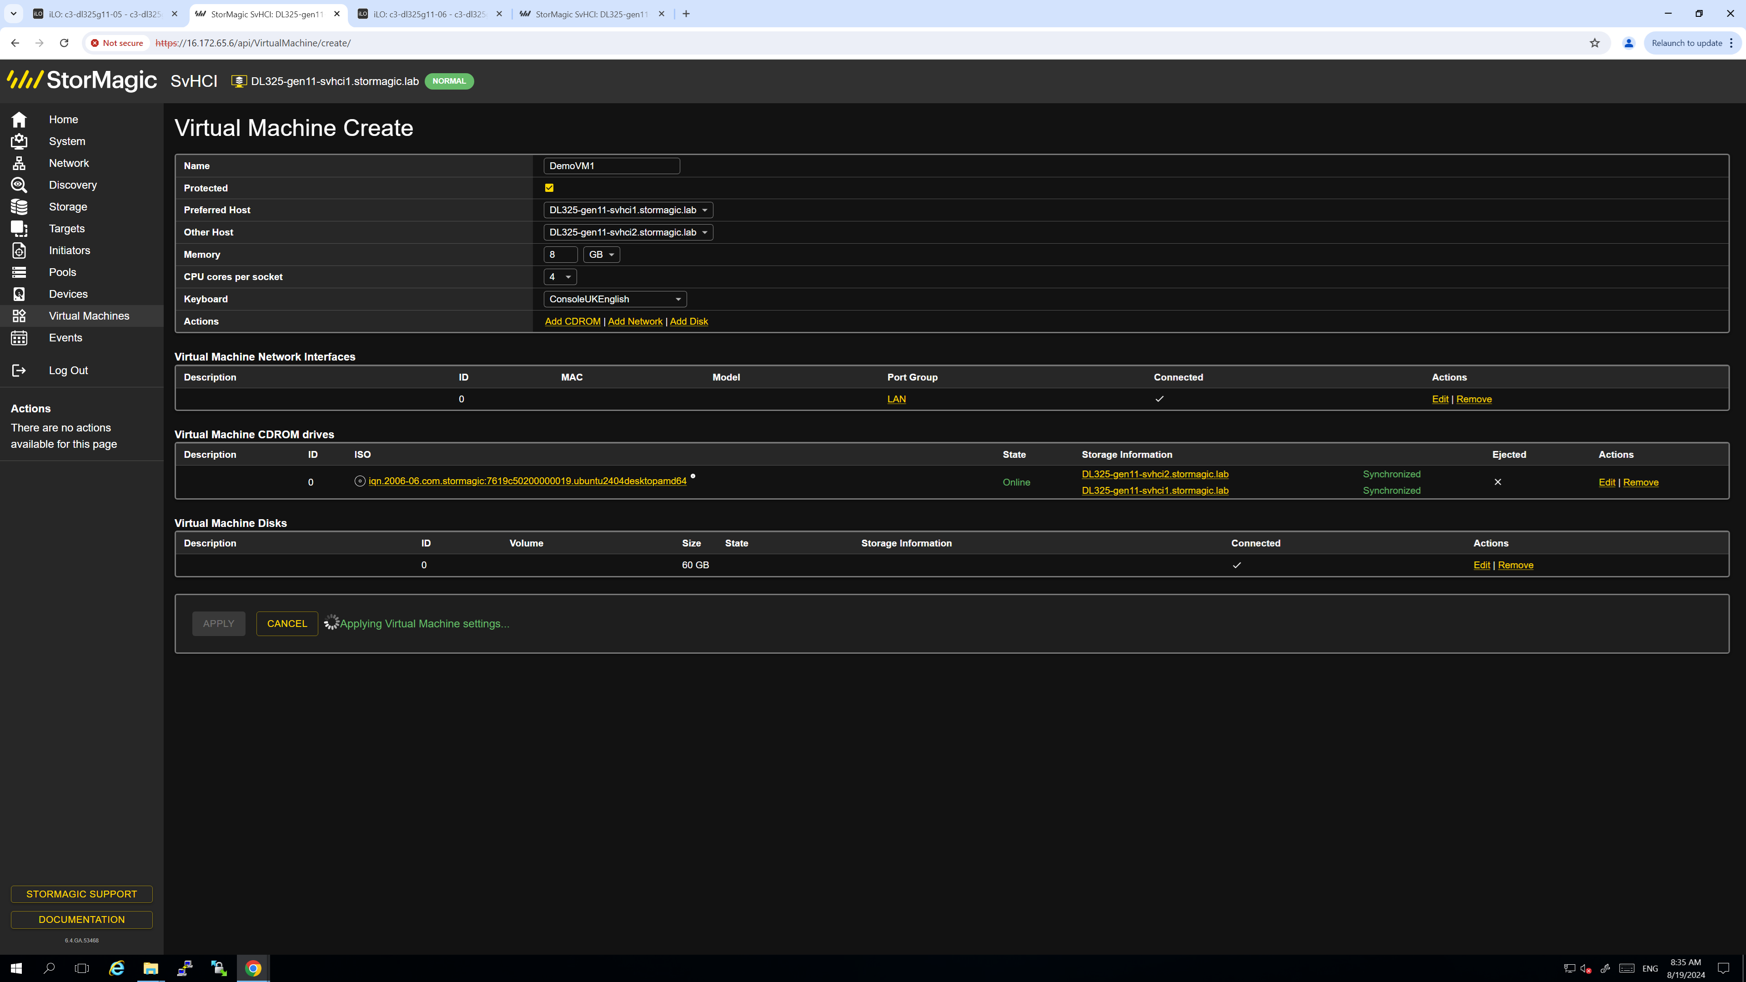Edit the CDROM drive row
The image size is (1746, 982).
point(1607,482)
